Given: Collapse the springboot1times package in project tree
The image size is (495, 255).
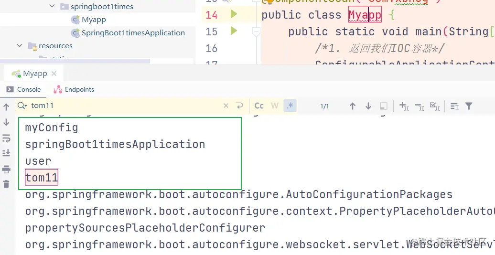Looking at the screenshot, I should (x=52, y=6).
